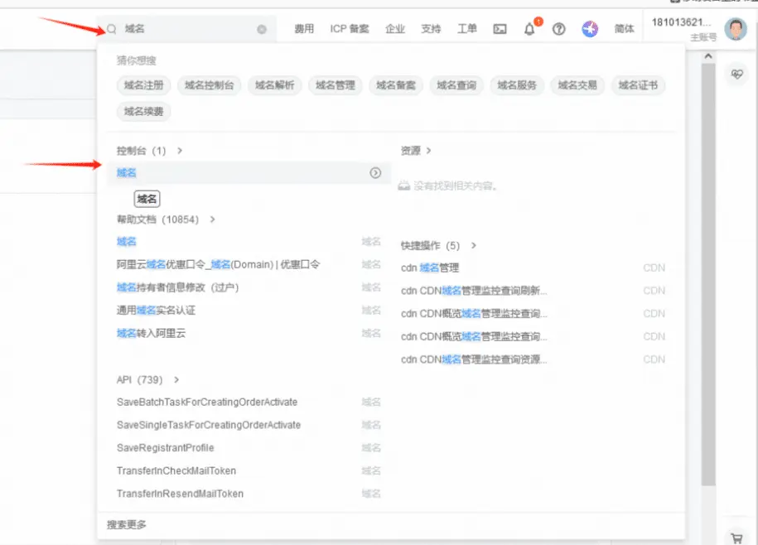758x545 pixels.
Task: Open the 费用 menu
Action: point(304,29)
